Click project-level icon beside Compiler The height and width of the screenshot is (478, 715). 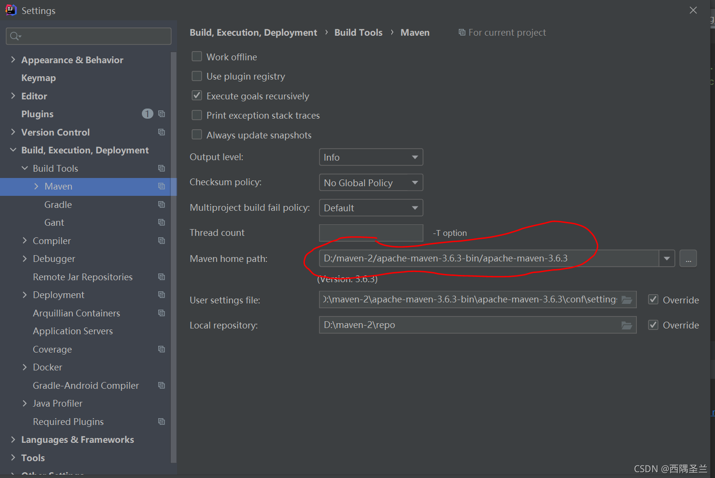162,241
